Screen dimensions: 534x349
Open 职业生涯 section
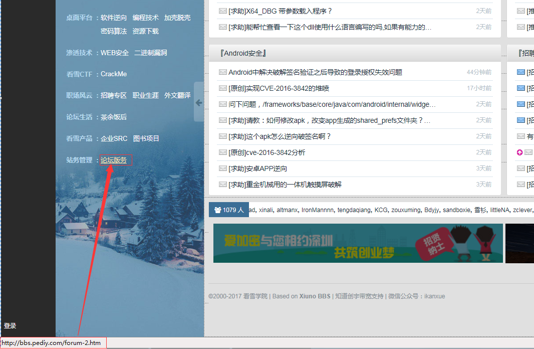(145, 95)
